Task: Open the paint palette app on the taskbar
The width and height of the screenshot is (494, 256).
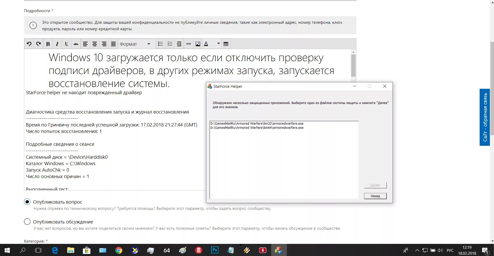Action: click(183, 250)
